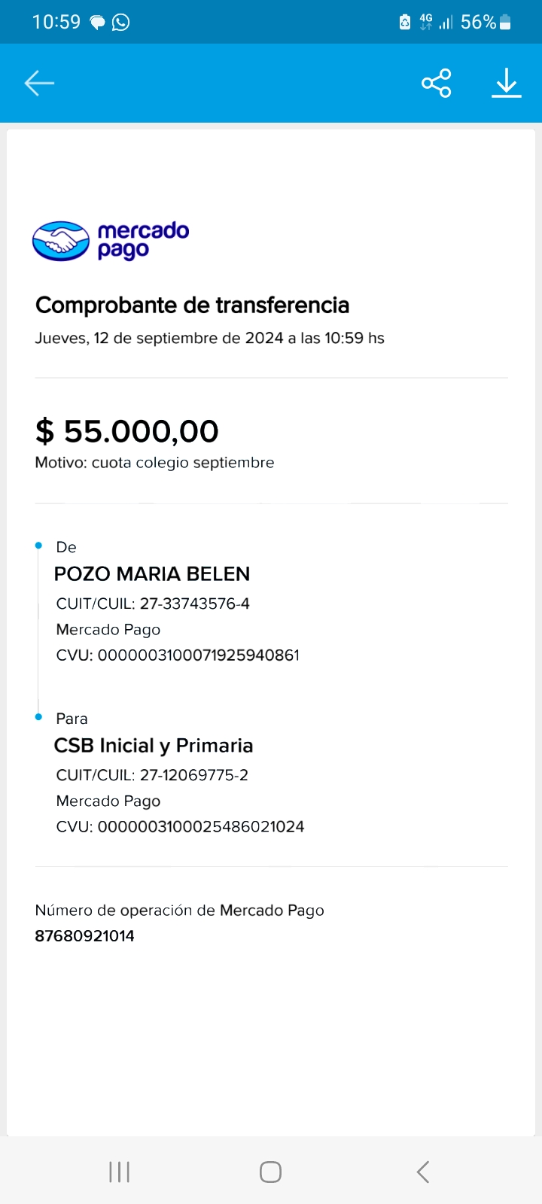Download the transfer receipt

(x=507, y=83)
